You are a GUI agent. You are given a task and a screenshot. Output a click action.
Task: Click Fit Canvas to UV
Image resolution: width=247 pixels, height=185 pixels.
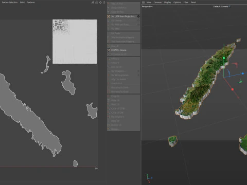click(x=123, y=54)
